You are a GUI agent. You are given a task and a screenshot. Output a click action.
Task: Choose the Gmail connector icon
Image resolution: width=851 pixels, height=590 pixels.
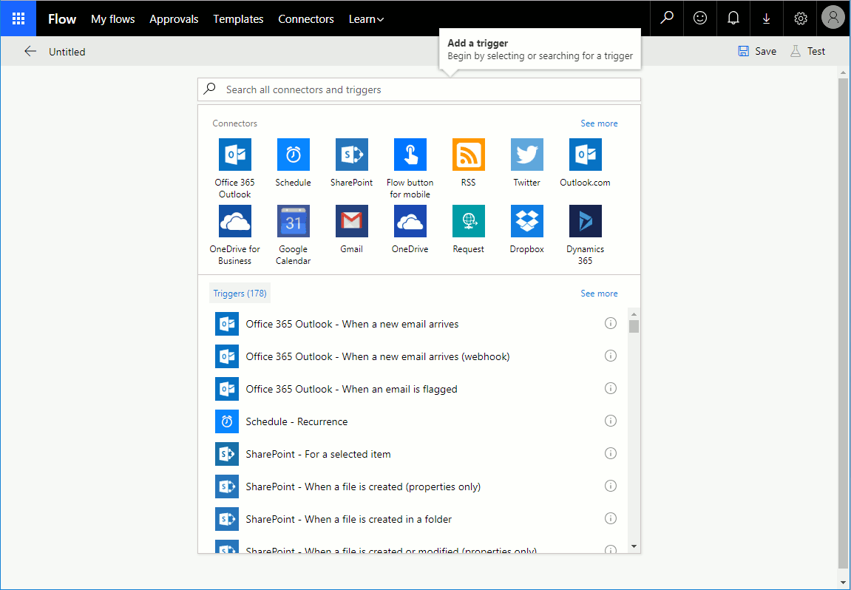[x=352, y=221]
